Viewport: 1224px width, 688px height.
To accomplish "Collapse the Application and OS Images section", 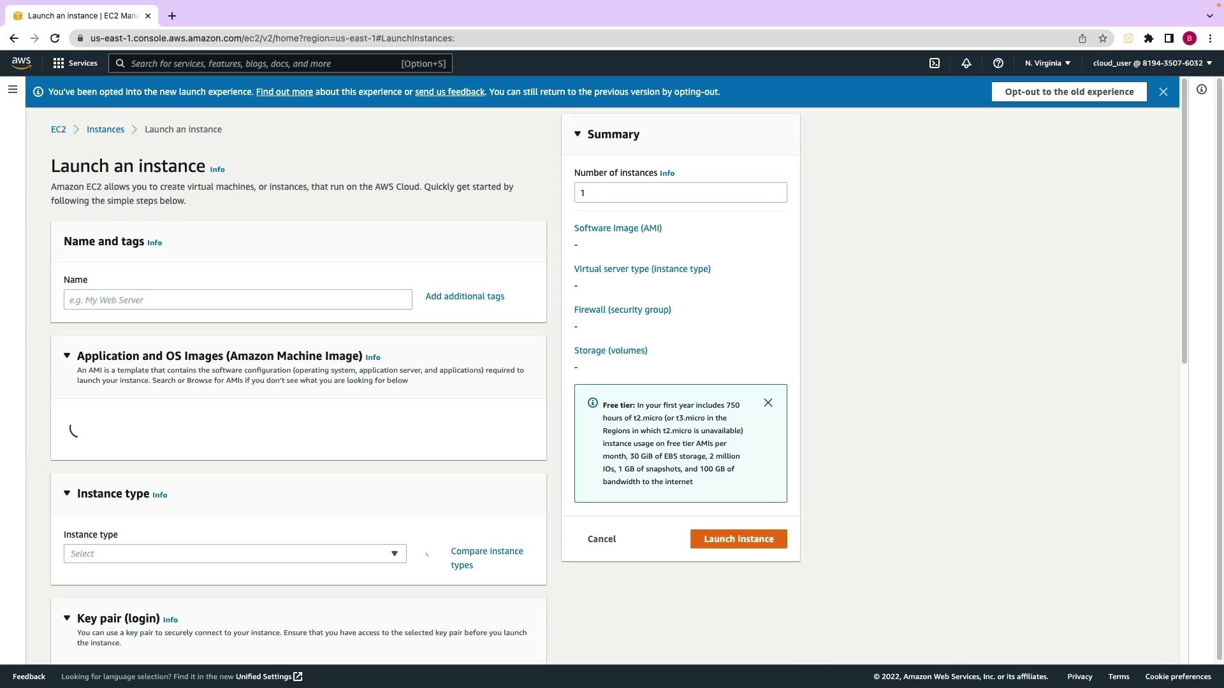I will tap(67, 355).
